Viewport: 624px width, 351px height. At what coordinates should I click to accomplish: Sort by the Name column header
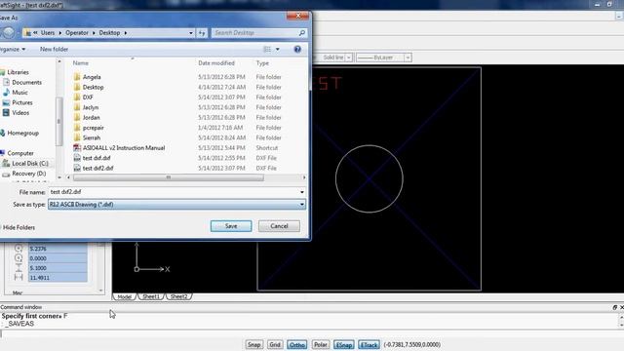(x=80, y=62)
